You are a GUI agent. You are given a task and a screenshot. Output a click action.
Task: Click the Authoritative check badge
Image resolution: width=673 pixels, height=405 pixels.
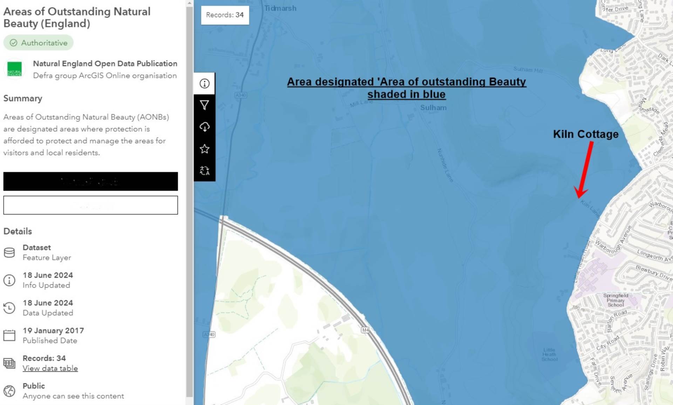[x=38, y=43]
